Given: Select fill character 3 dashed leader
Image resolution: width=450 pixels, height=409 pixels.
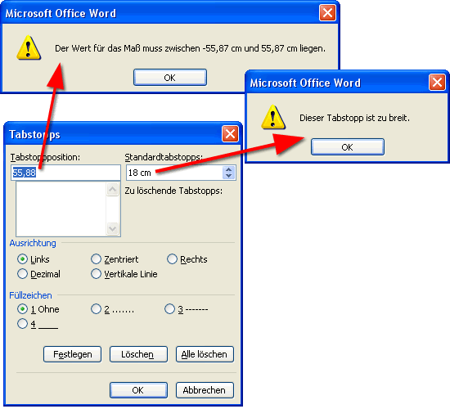Looking at the screenshot, I should point(169,309).
